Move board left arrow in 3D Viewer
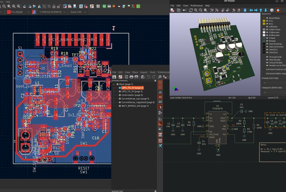Image resolution: width=286 pixels, height=192 pixels. [251, 10]
